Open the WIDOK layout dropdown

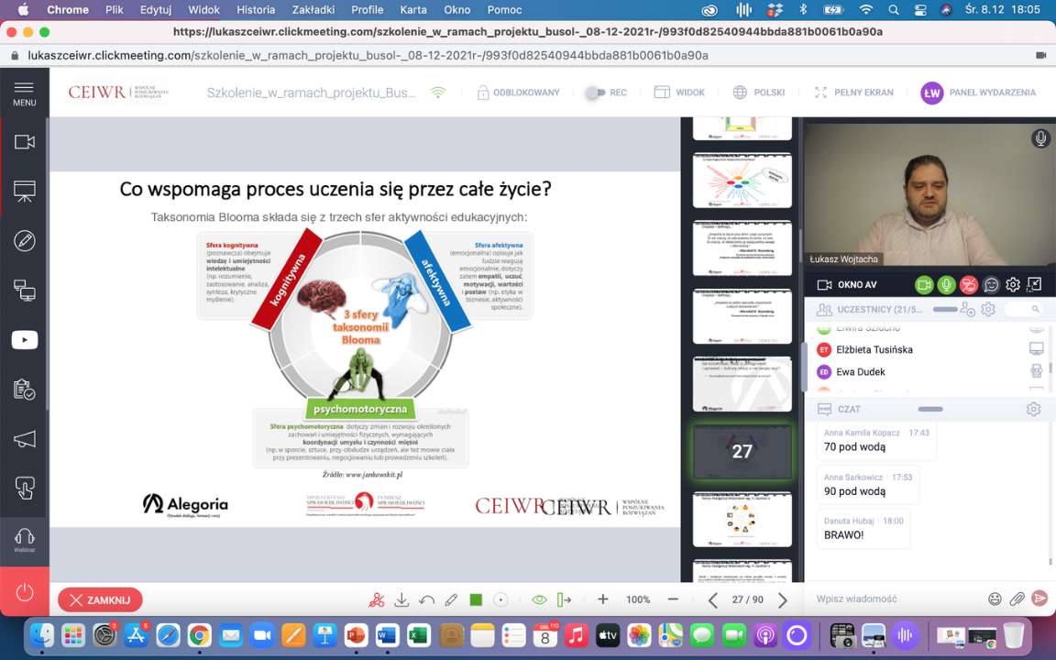(679, 93)
